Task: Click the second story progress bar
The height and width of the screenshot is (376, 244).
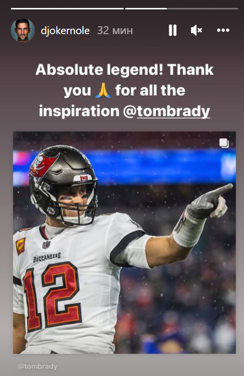Action: pyautogui.click(x=182, y=8)
